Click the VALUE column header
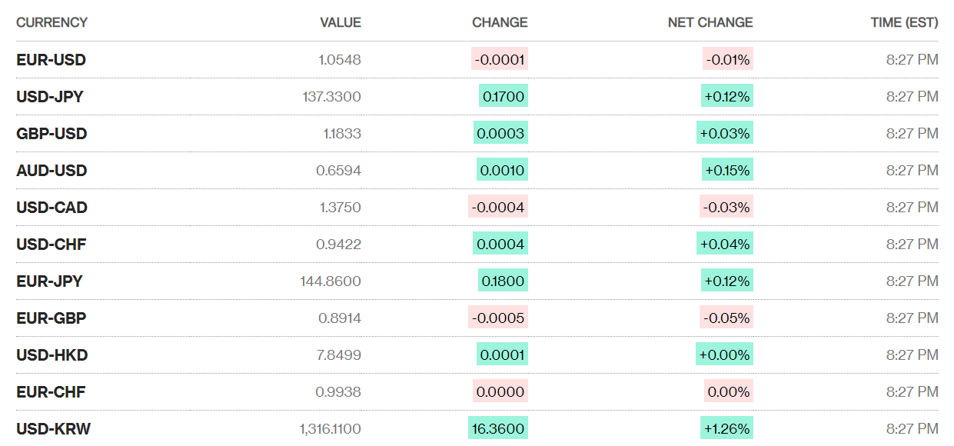 (340, 22)
